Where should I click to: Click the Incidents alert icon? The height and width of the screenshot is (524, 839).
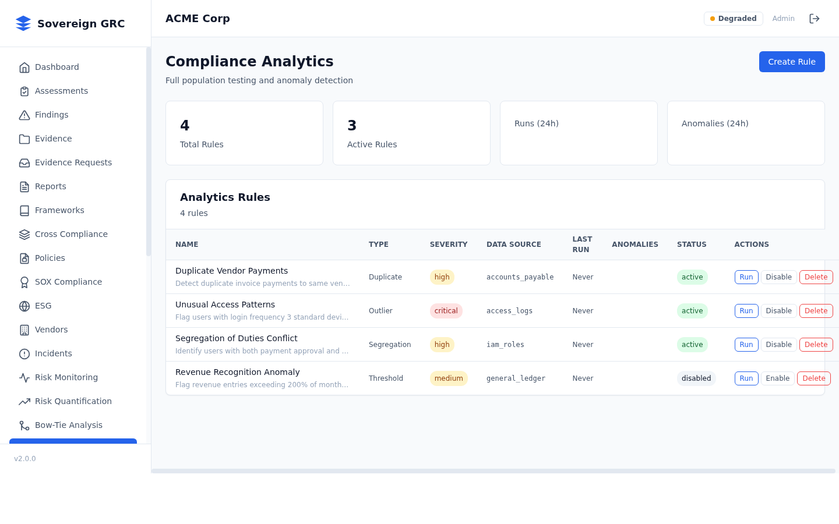24,353
